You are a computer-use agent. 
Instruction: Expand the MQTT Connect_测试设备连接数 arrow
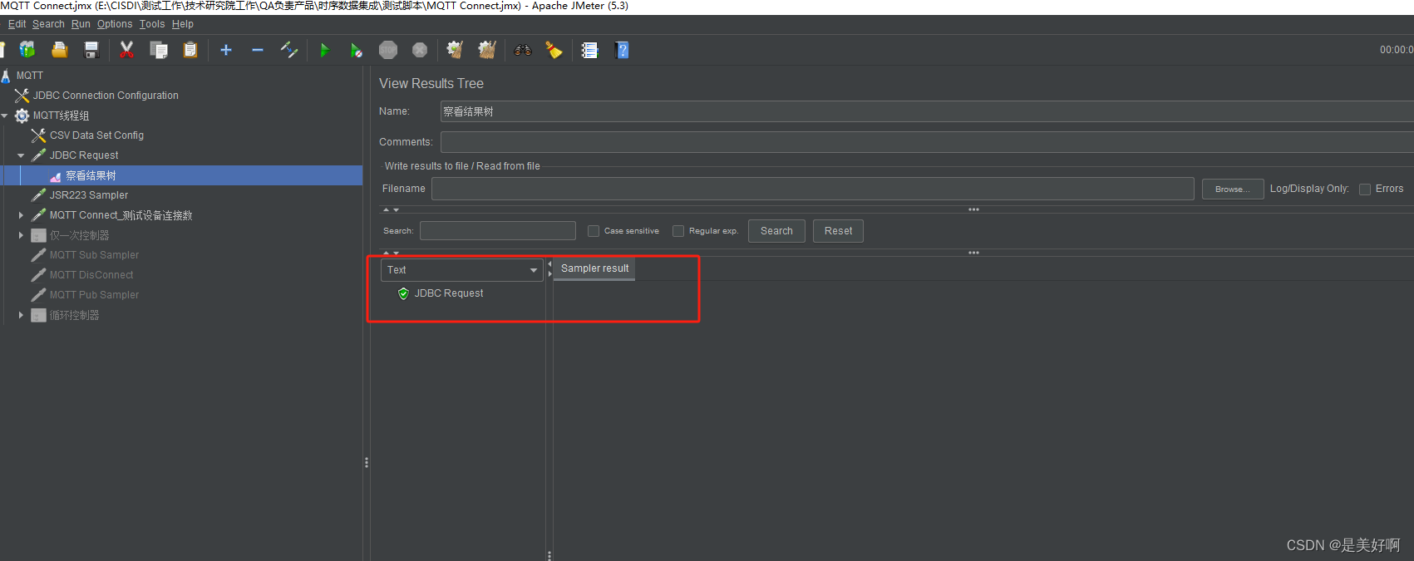(x=21, y=215)
